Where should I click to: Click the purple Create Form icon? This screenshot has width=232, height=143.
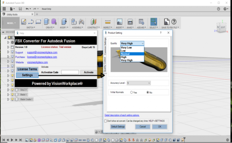54,22
